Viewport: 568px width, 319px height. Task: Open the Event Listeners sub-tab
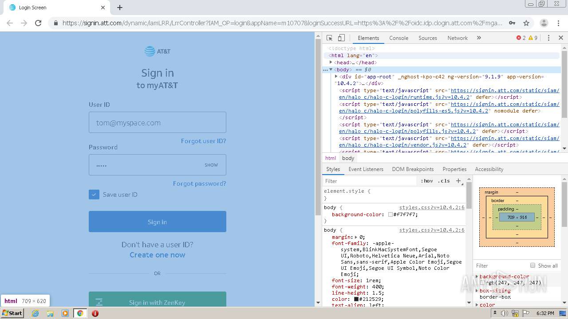(x=366, y=169)
